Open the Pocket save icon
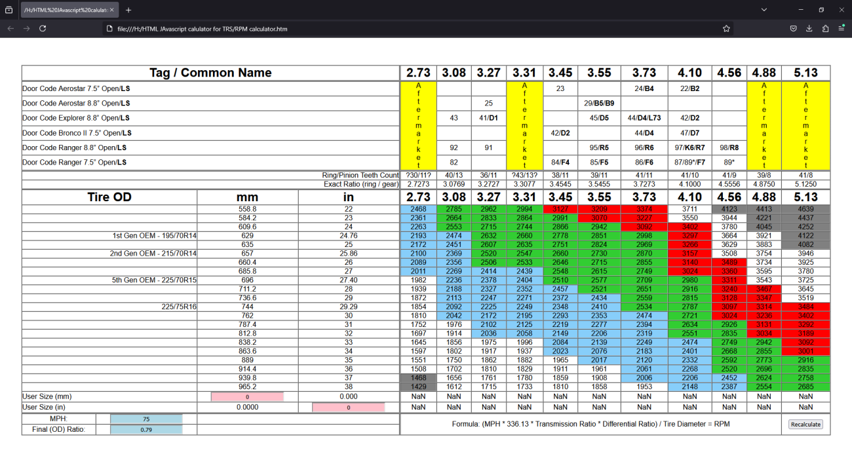This screenshot has width=852, height=462. point(793,29)
